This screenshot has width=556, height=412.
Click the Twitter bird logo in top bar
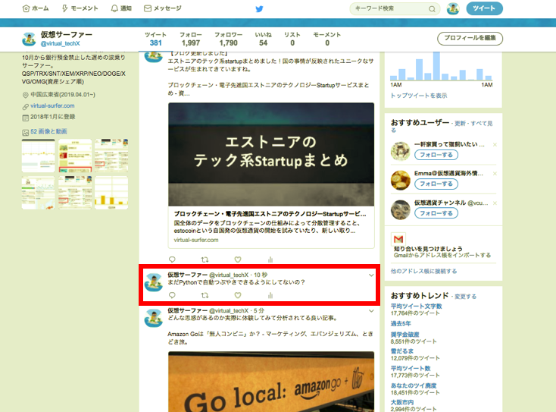(x=259, y=9)
